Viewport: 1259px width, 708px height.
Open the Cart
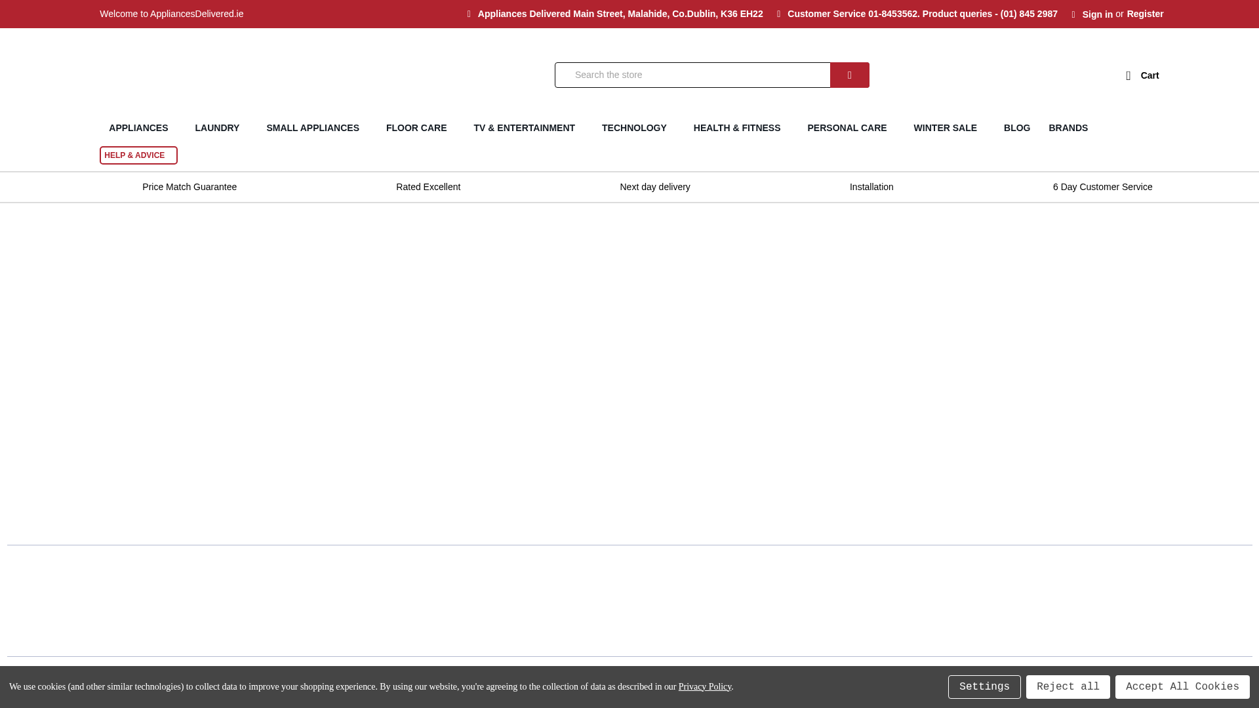tap(1142, 75)
